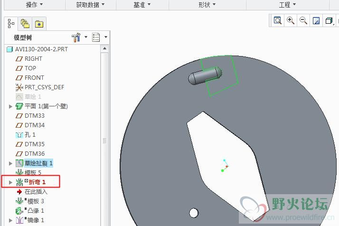
Task: Click the model tree scroll-up arrow
Action: [x=104, y=48]
